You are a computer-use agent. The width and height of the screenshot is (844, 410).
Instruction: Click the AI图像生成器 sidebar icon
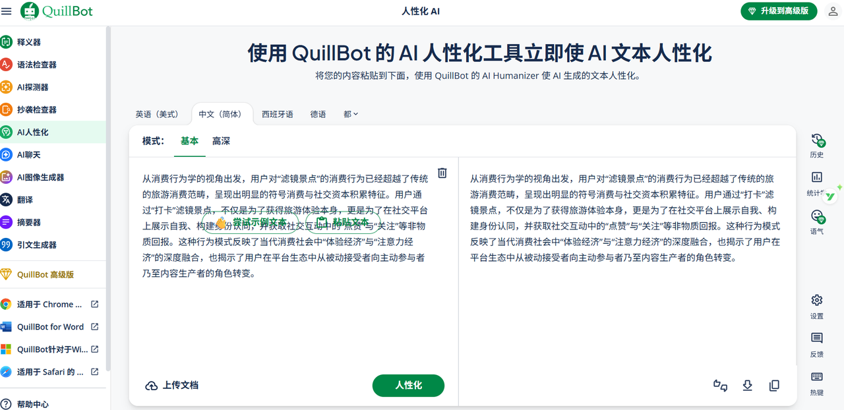[x=6, y=177]
